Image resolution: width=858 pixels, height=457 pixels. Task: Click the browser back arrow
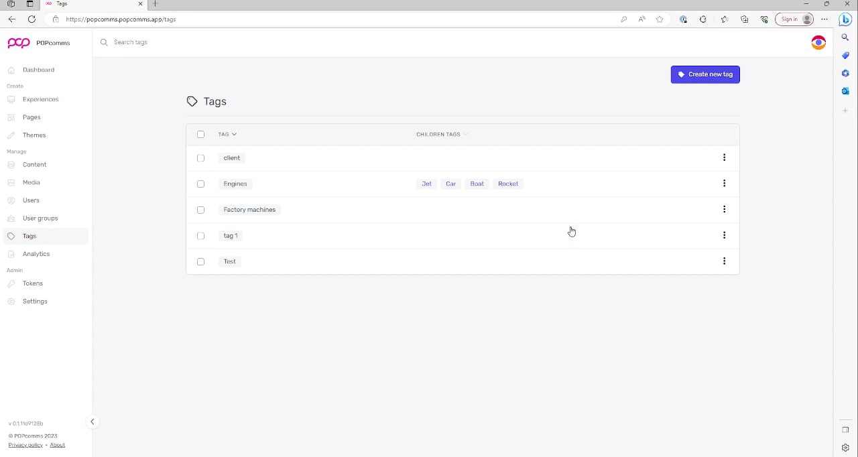click(x=11, y=19)
